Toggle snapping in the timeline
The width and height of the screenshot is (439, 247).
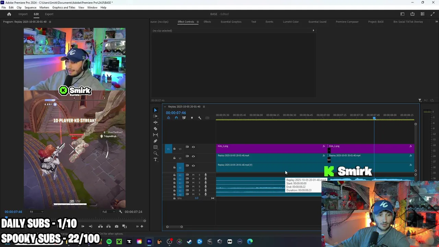[x=176, y=118]
